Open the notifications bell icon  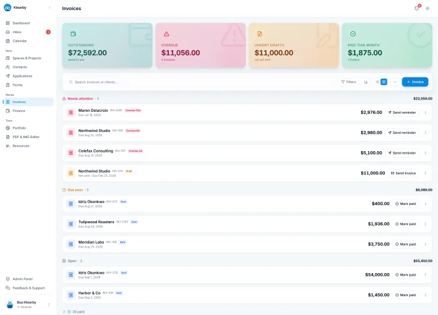[x=417, y=8]
